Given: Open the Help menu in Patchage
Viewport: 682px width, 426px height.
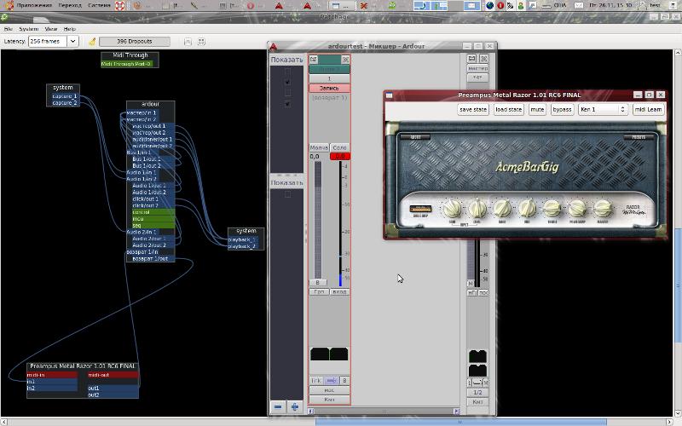Looking at the screenshot, I should click(70, 29).
